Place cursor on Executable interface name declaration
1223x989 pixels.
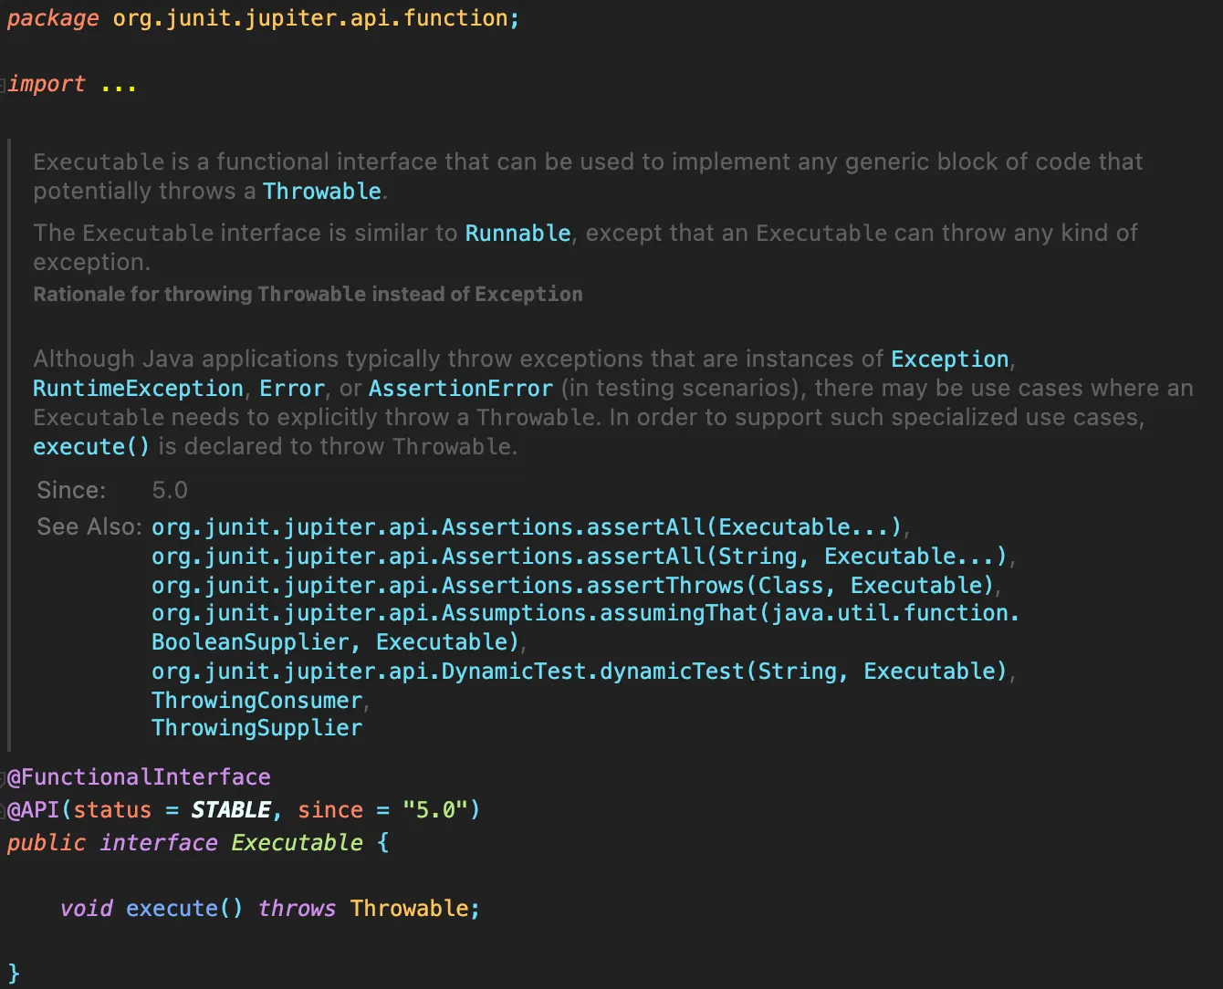pos(297,843)
